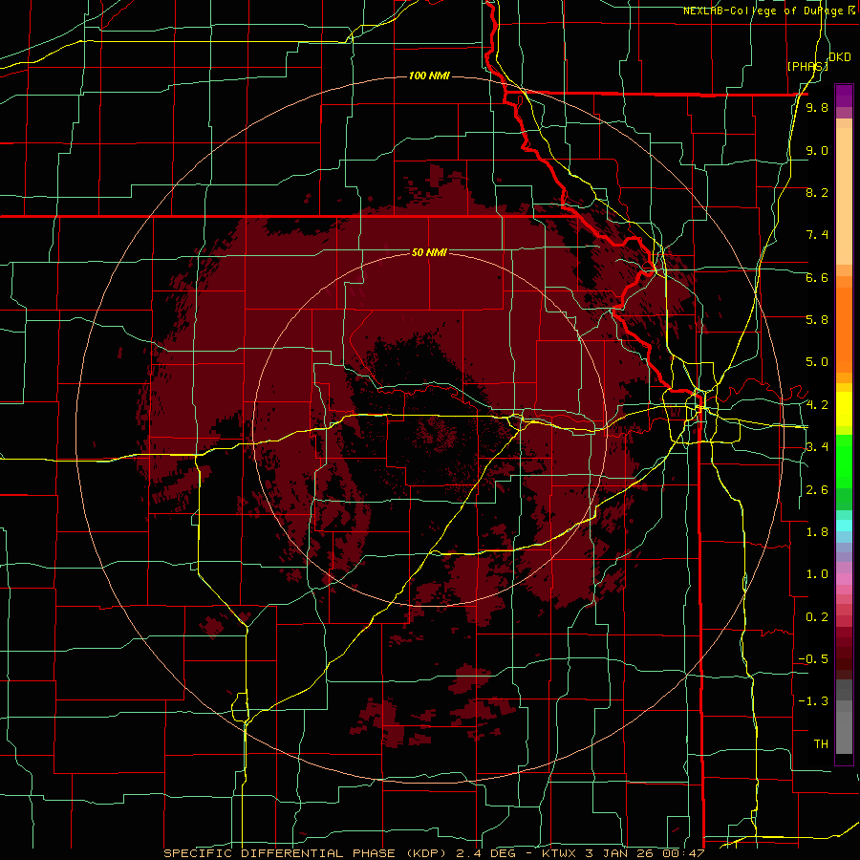Click the 2.6 scale value

[817, 490]
